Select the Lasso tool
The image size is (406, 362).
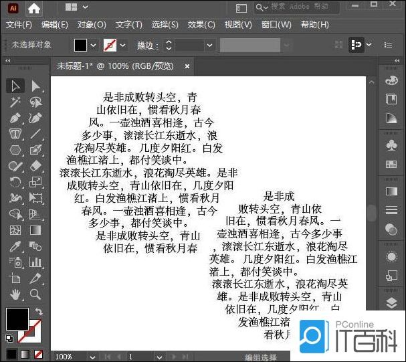click(35, 102)
